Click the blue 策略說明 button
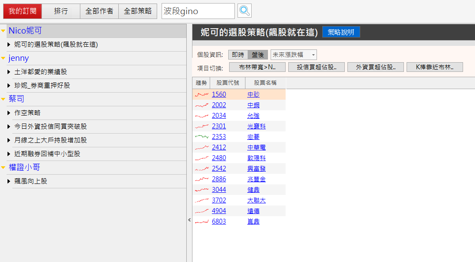This screenshot has height=262, width=475. (341, 32)
